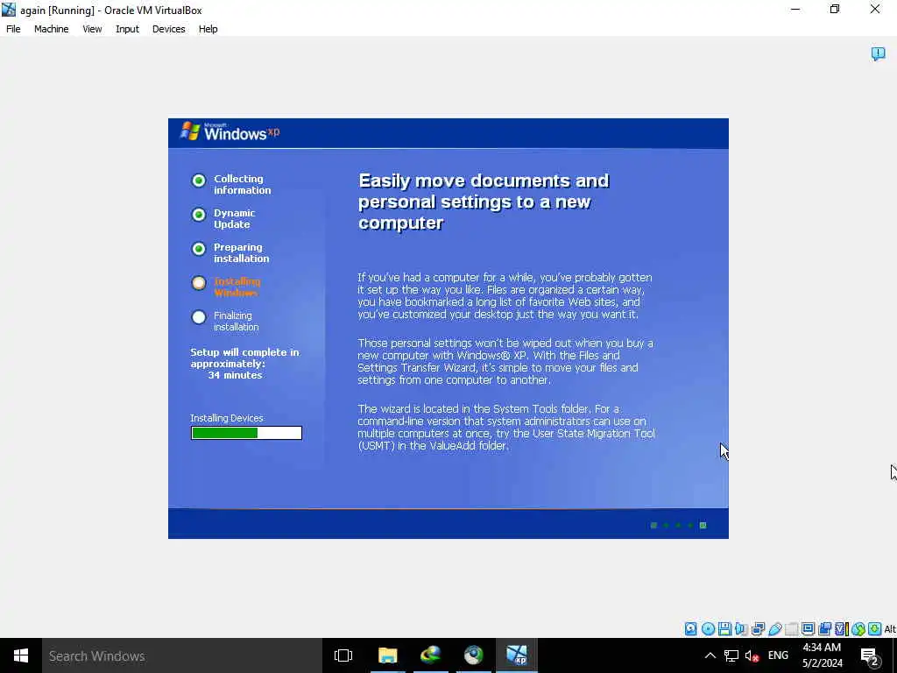Click the Collecting information step indicator
The height and width of the screenshot is (673, 897).
pyautogui.click(x=199, y=181)
